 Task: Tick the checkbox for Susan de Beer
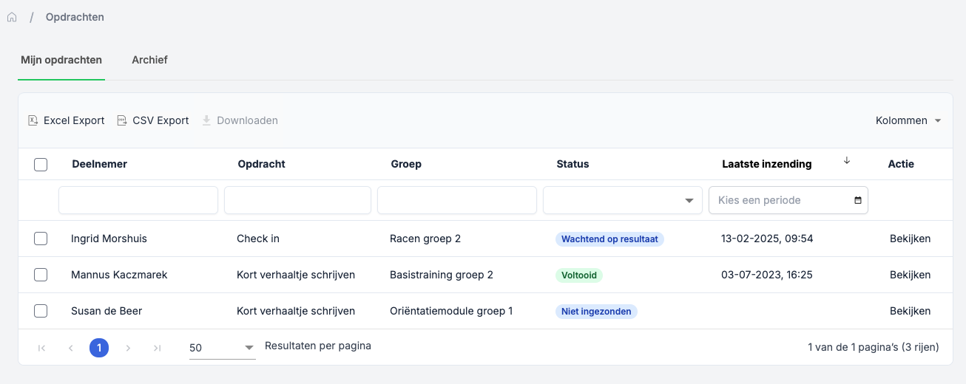pos(41,311)
